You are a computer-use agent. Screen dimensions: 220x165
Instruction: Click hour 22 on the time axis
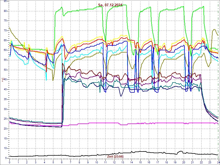pos(201,162)
